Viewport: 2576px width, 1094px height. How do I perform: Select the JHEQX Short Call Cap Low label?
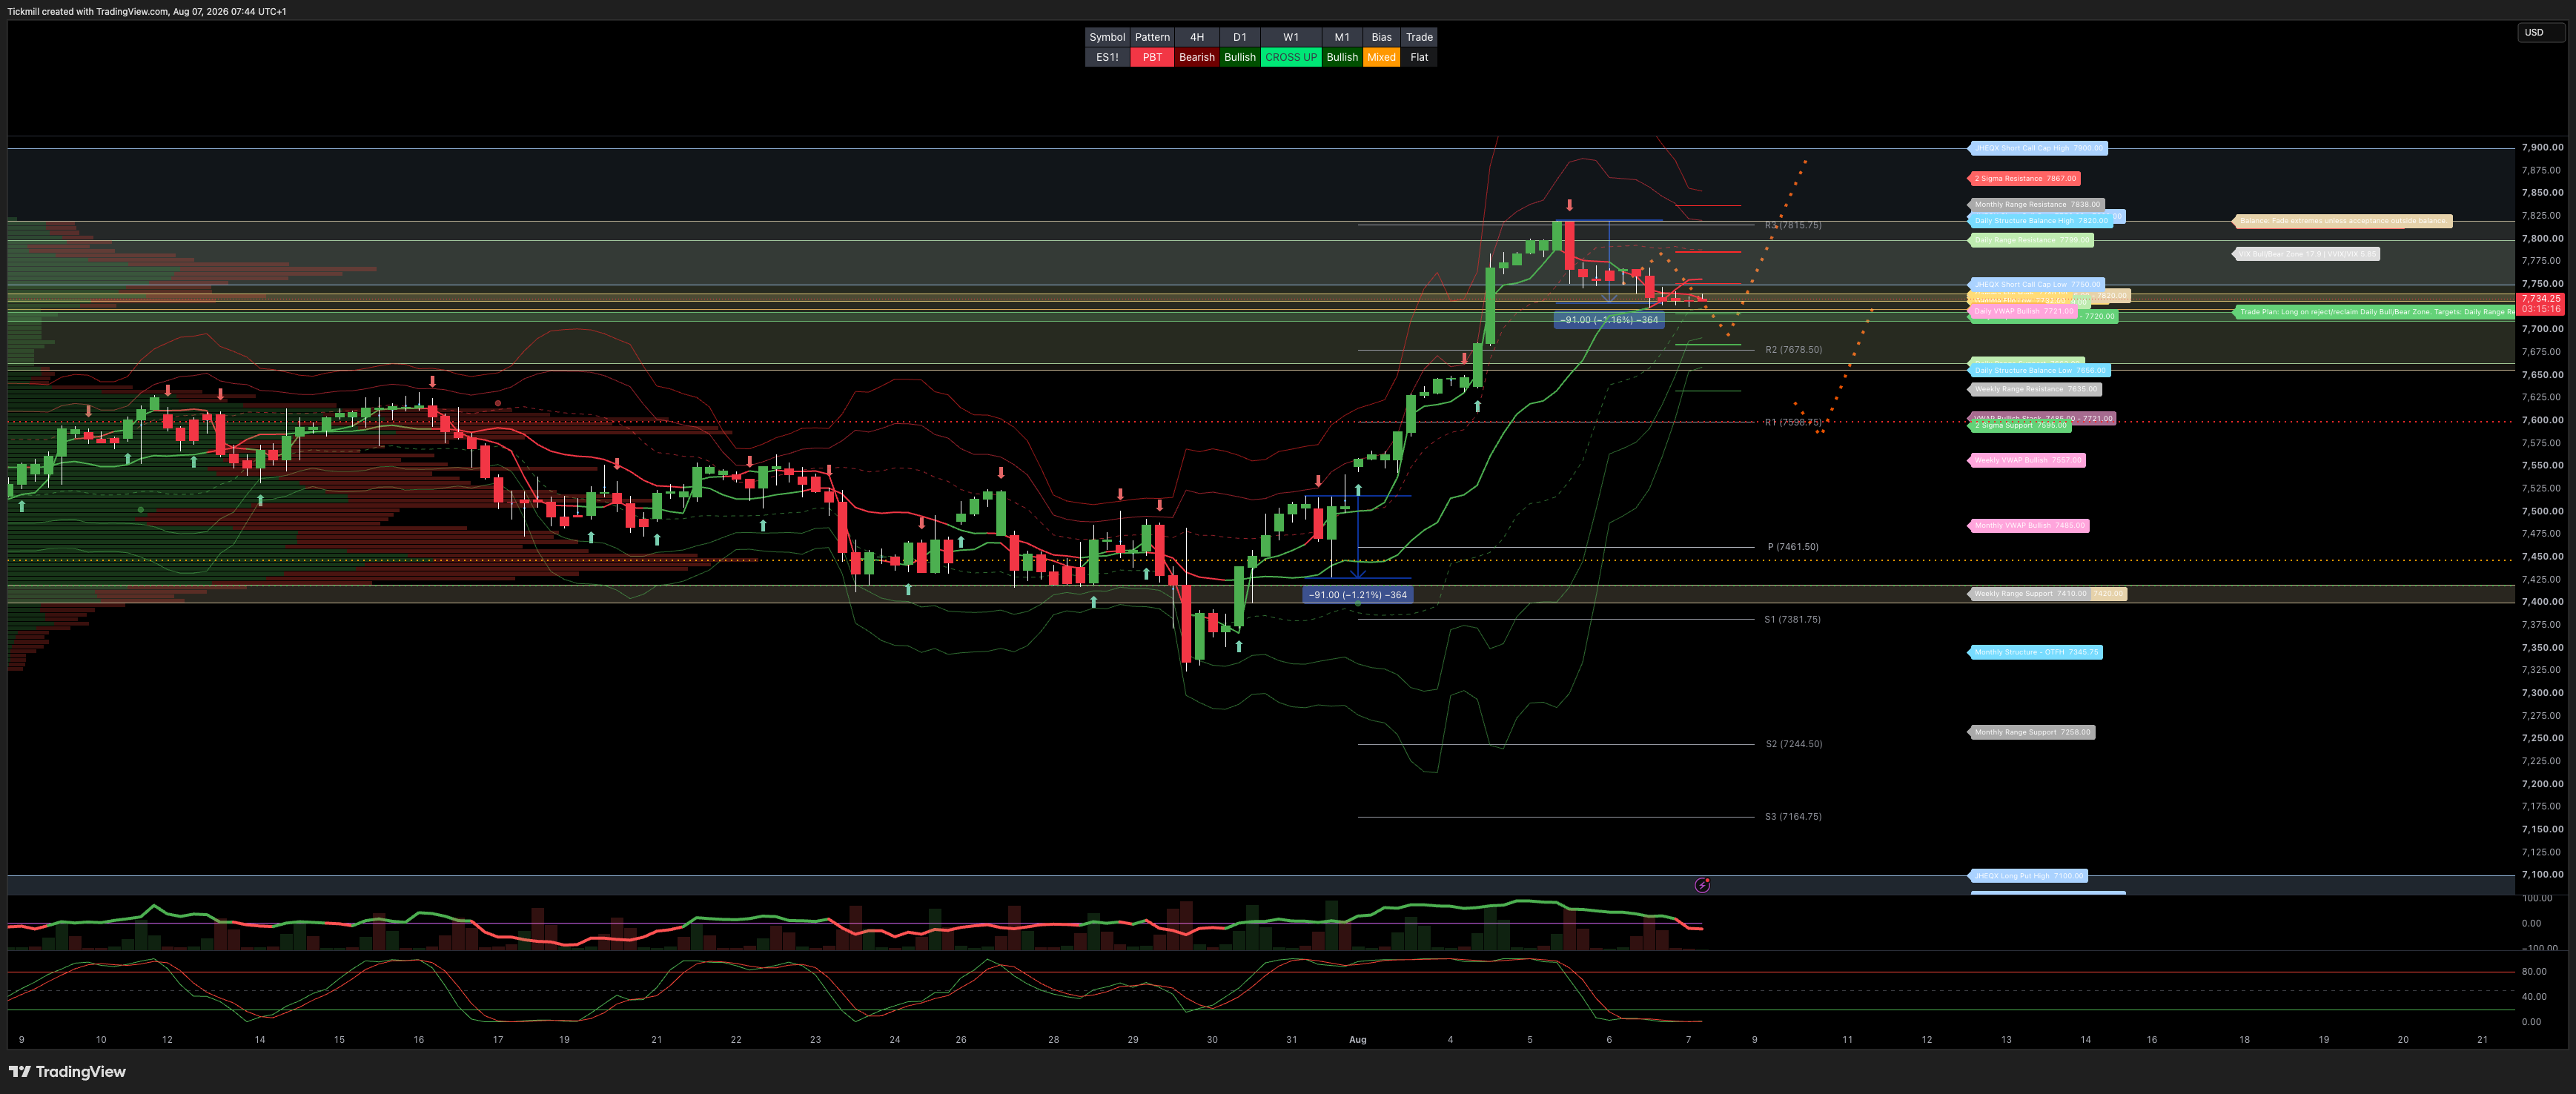click(2036, 284)
